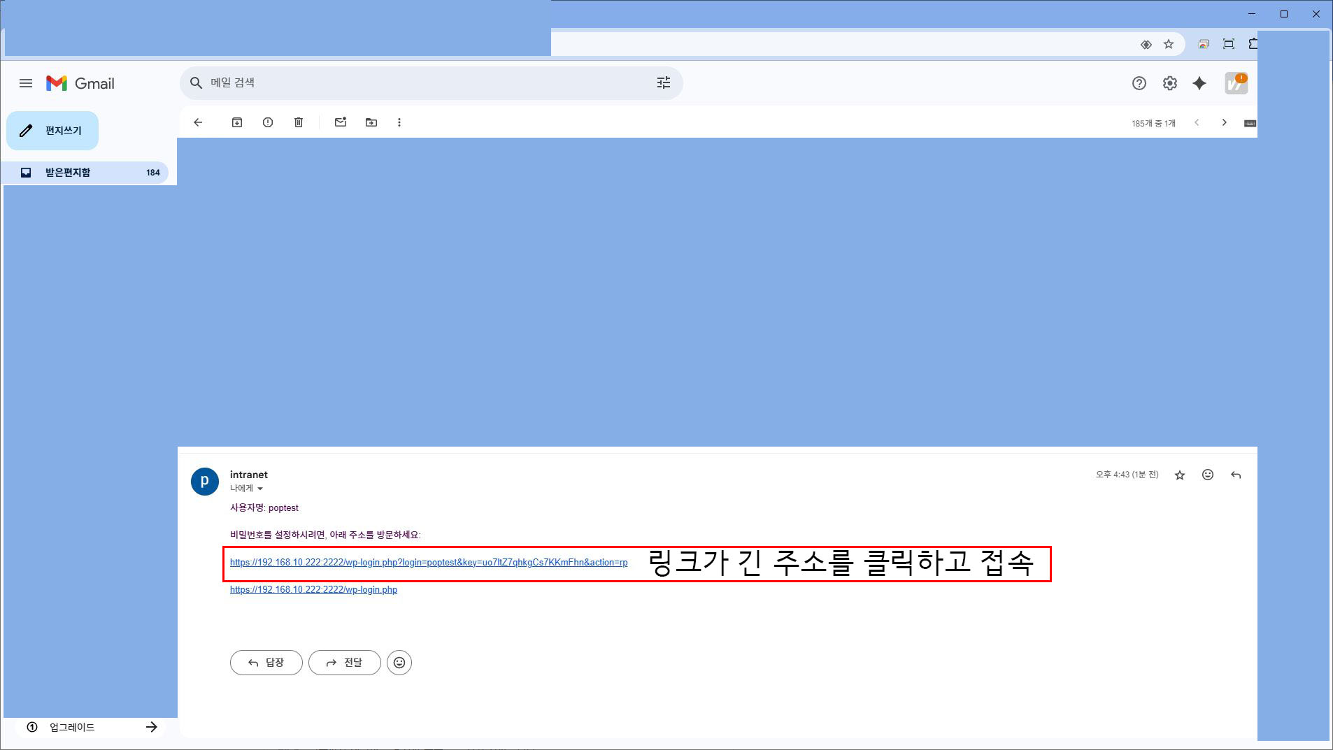The height and width of the screenshot is (750, 1333).
Task: Star the intranet email
Action: 1180,475
